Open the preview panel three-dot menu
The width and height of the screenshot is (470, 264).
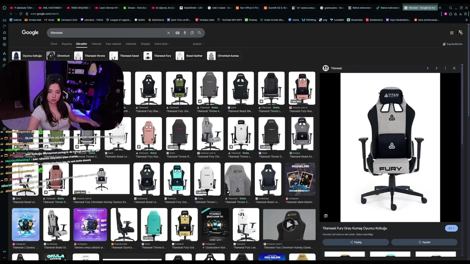[445, 68]
